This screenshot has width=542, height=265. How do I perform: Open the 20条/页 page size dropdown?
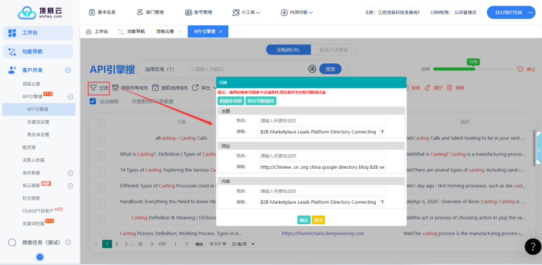point(245,244)
